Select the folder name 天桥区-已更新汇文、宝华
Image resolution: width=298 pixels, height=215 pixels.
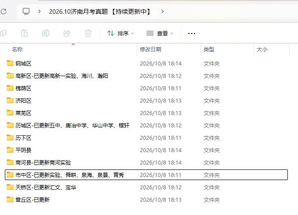(x=46, y=188)
